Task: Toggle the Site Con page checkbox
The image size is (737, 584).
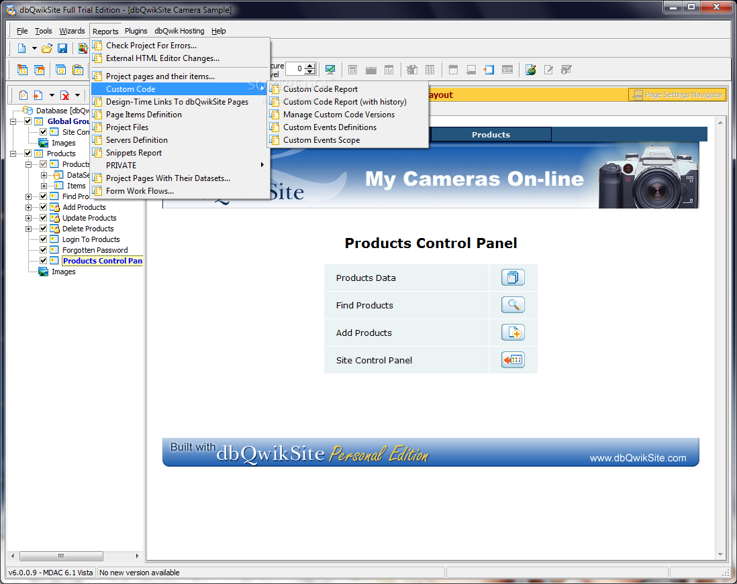Action: (x=43, y=132)
